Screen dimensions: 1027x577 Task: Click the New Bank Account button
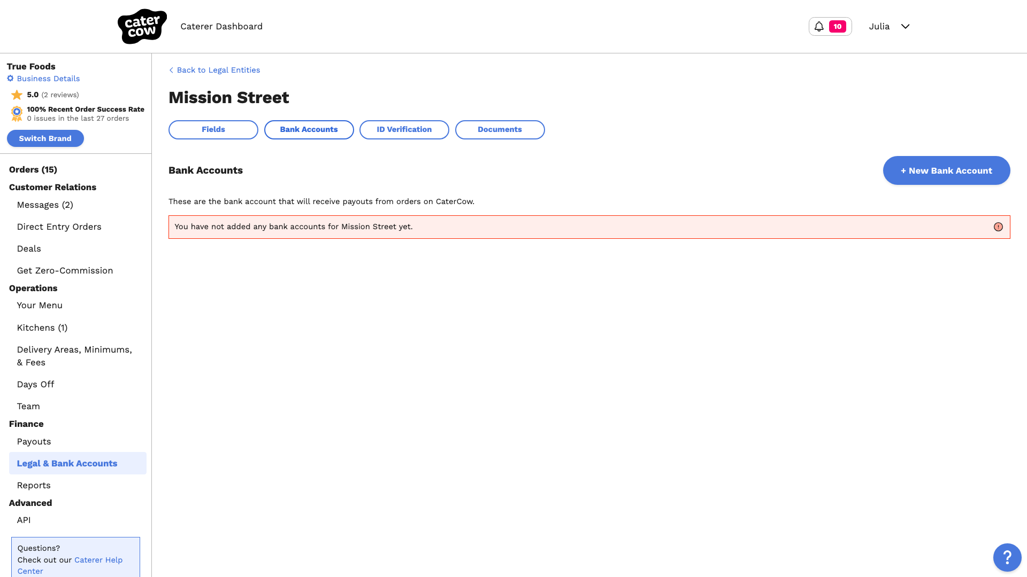(x=946, y=170)
